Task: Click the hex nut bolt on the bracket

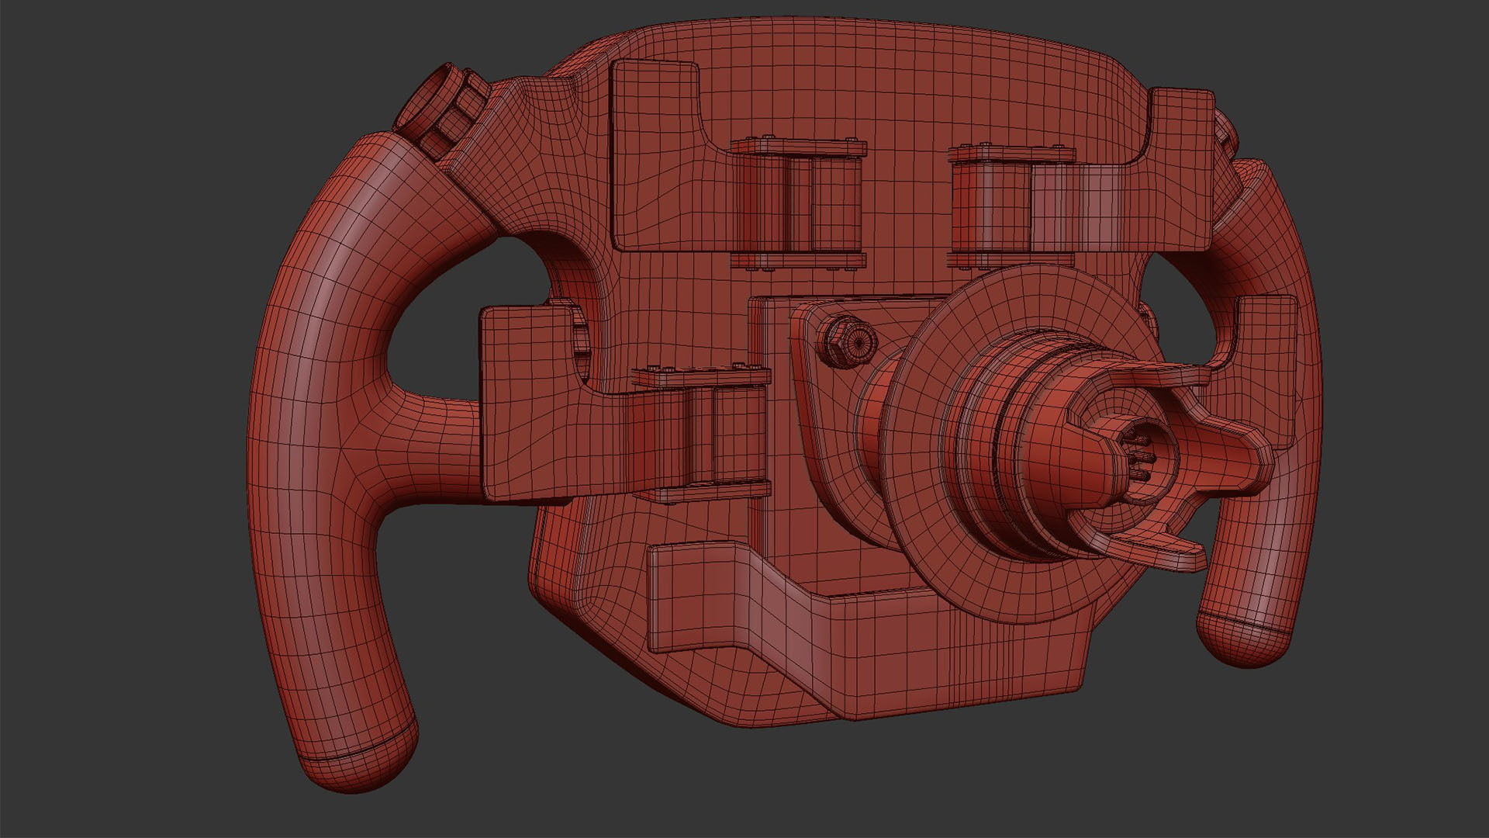Action: (x=847, y=340)
